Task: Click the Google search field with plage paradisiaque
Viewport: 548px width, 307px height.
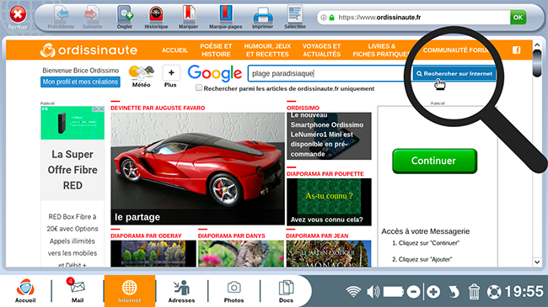Action: (x=329, y=73)
